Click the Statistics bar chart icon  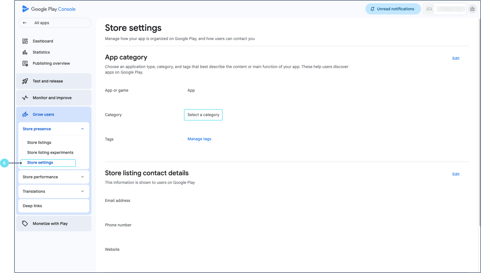click(25, 52)
